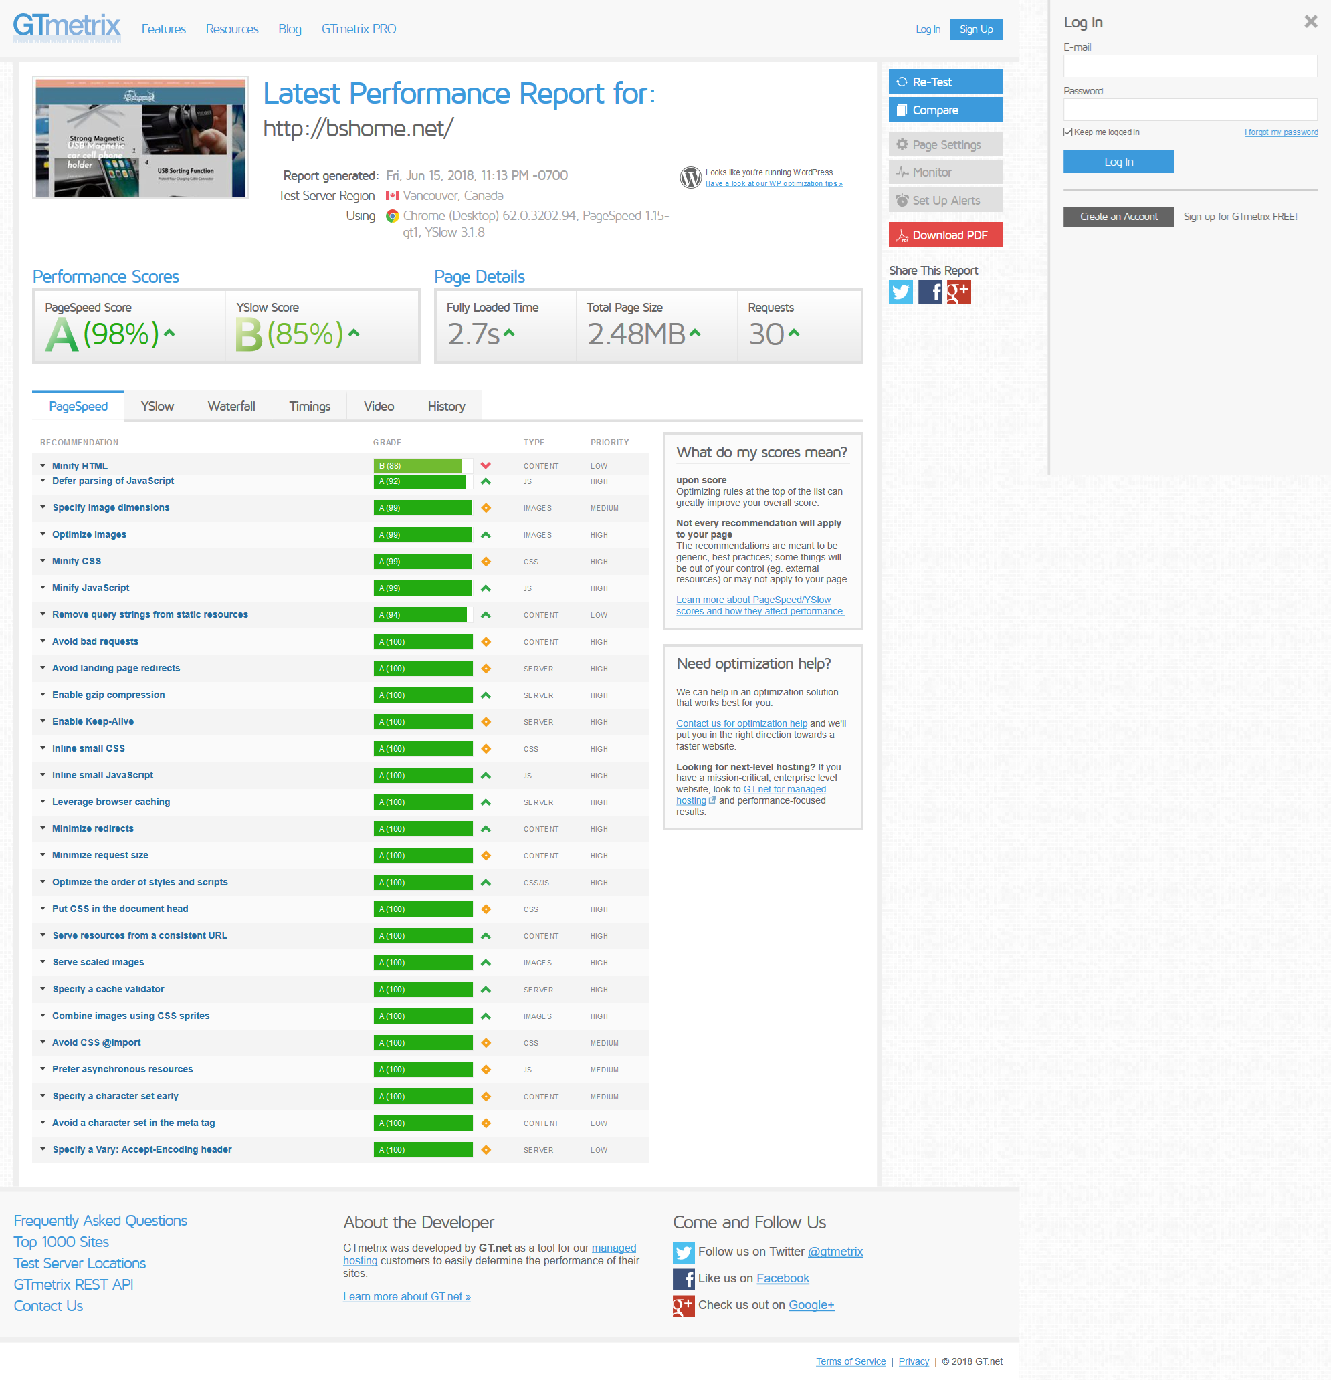This screenshot has height=1380, width=1331.
Task: Click footer Facebook icon
Action: 684,1279
